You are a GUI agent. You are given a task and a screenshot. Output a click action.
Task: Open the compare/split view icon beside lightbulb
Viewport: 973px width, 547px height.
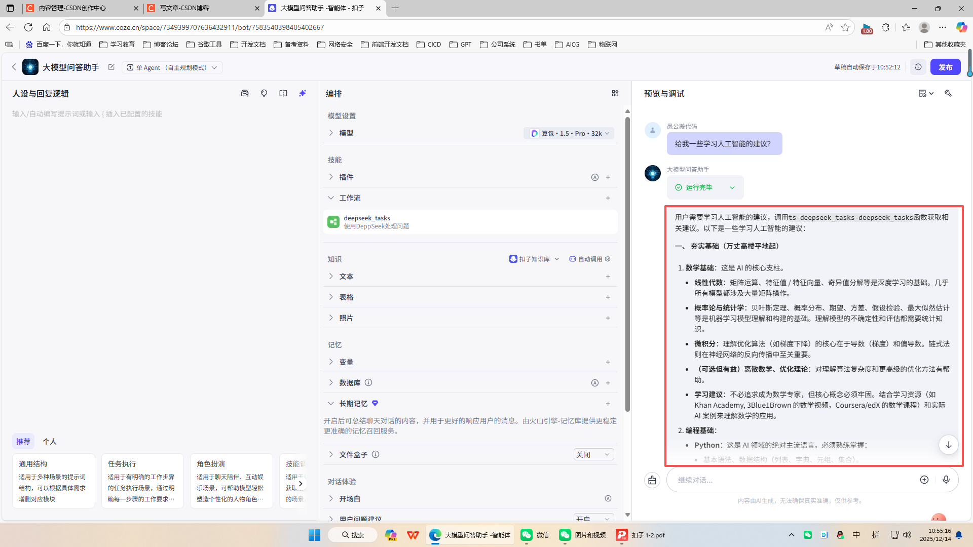[283, 93]
